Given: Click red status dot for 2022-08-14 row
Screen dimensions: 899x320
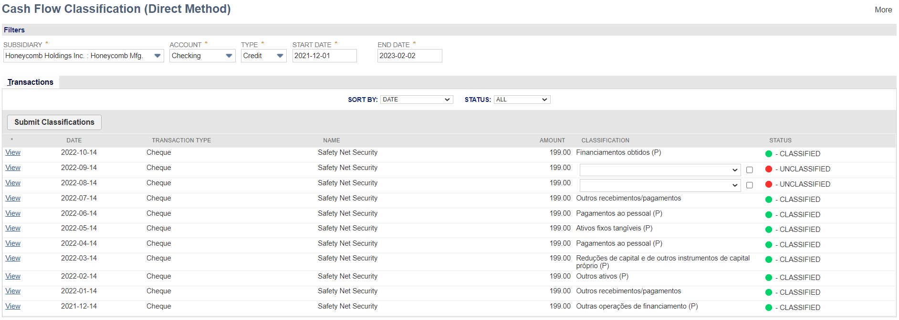Looking at the screenshot, I should [x=768, y=184].
